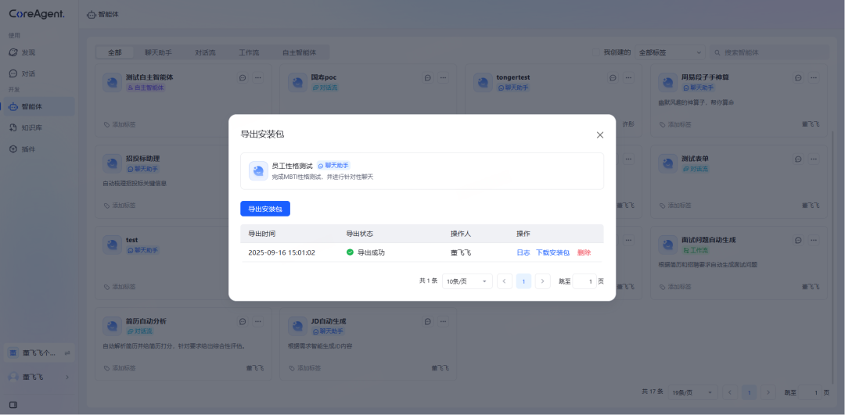Screen dimensions: 845x415
Task: Open chat for 周易段子手神算 card
Action: coord(798,78)
